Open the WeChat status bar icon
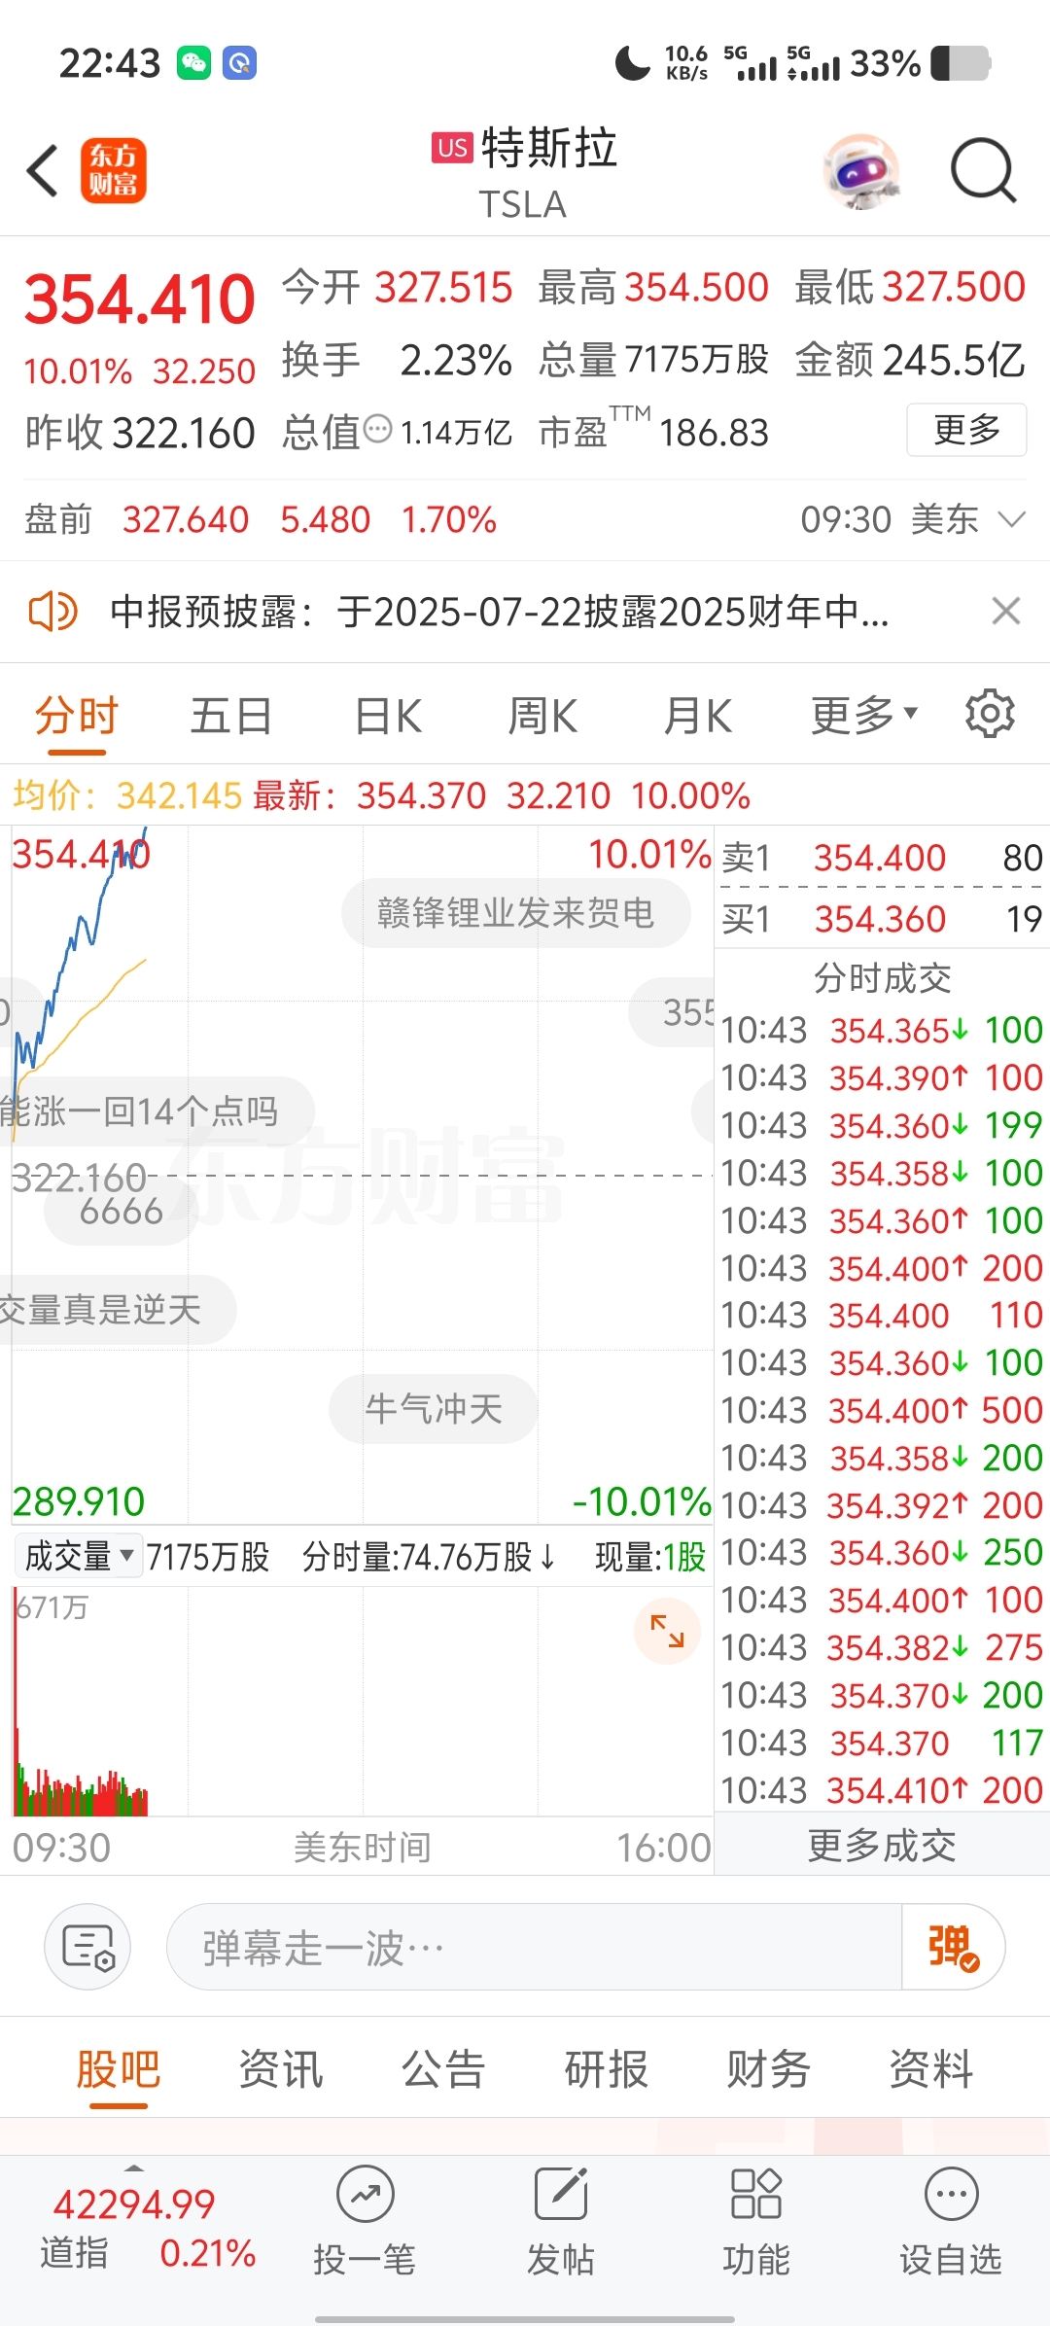 pos(193,63)
